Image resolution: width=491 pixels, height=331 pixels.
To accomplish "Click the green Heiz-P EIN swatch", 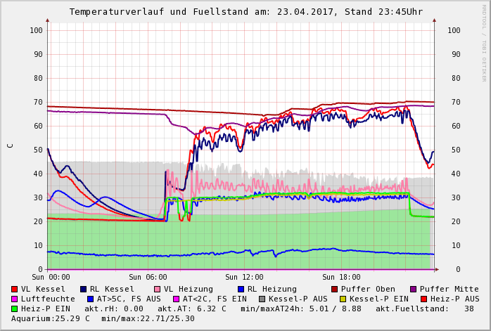I will point(14,309).
